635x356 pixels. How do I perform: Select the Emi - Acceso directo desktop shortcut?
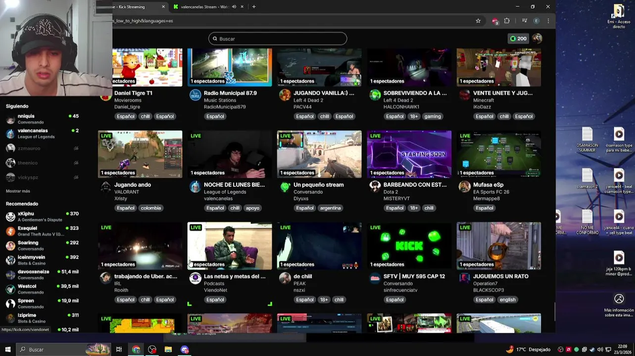(x=619, y=17)
